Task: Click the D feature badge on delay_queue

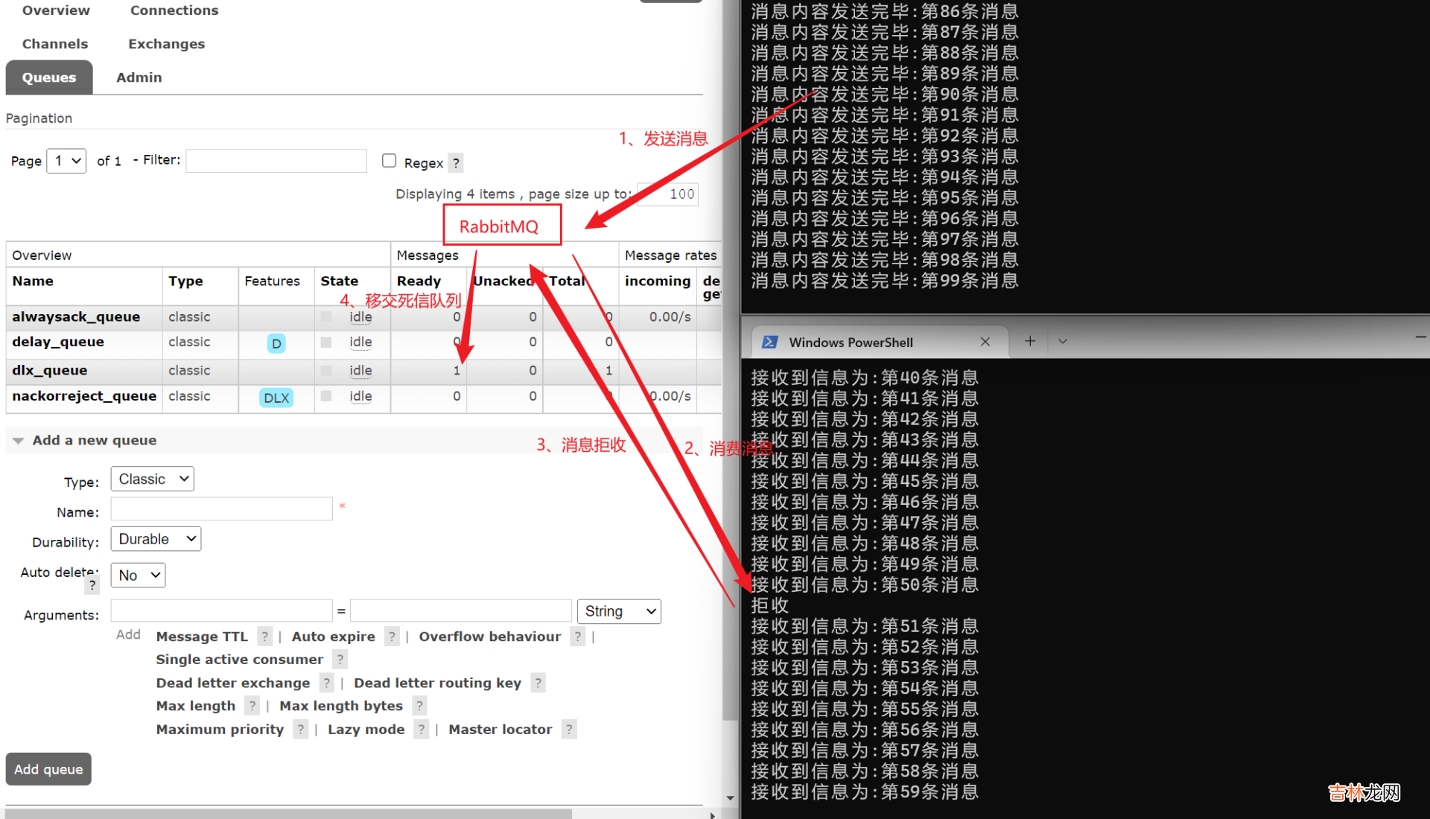Action: 276,343
